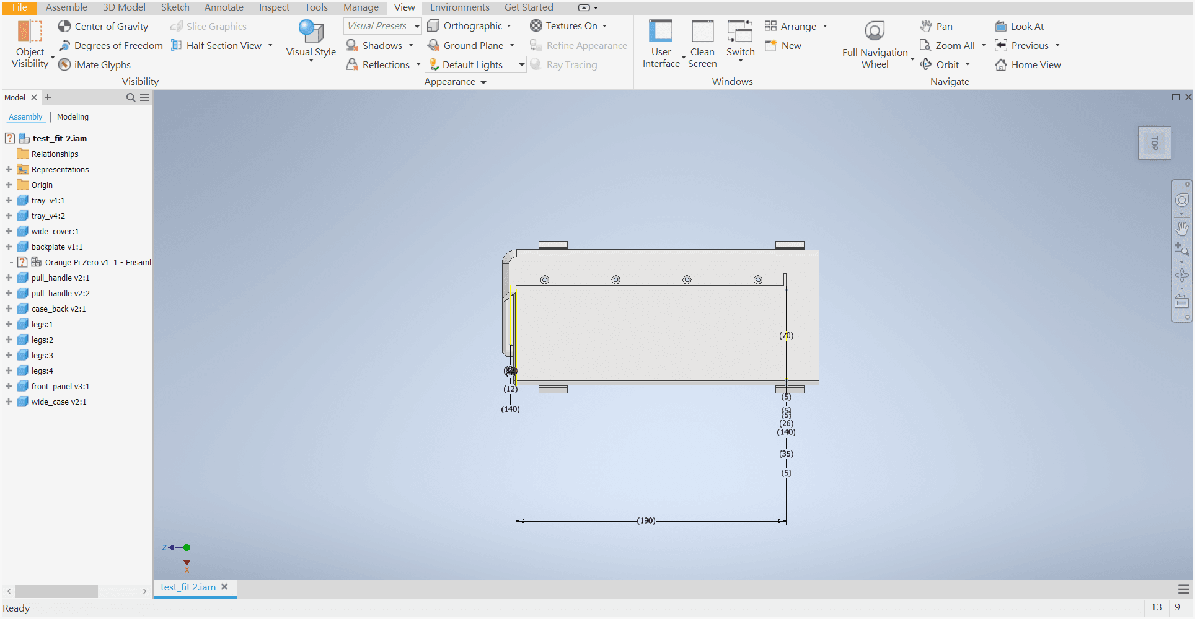Image resolution: width=1195 pixels, height=619 pixels.
Task: Expand the tray_v4:1 component node
Action: [x=9, y=200]
